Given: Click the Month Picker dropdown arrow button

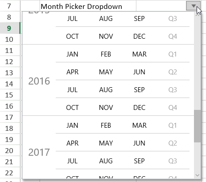Looking at the screenshot, I should coord(193,6).
